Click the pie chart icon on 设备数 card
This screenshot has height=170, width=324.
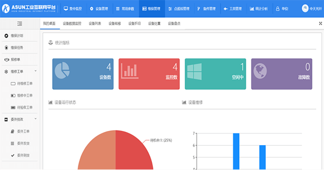click(x=62, y=70)
